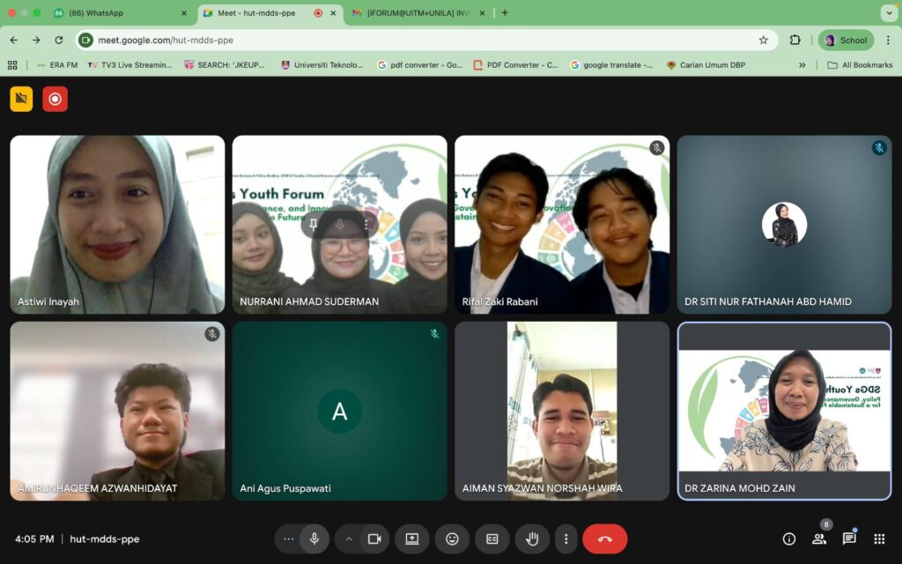The height and width of the screenshot is (564, 902).
Task: Open the pdf converter bookmark
Action: click(x=420, y=65)
